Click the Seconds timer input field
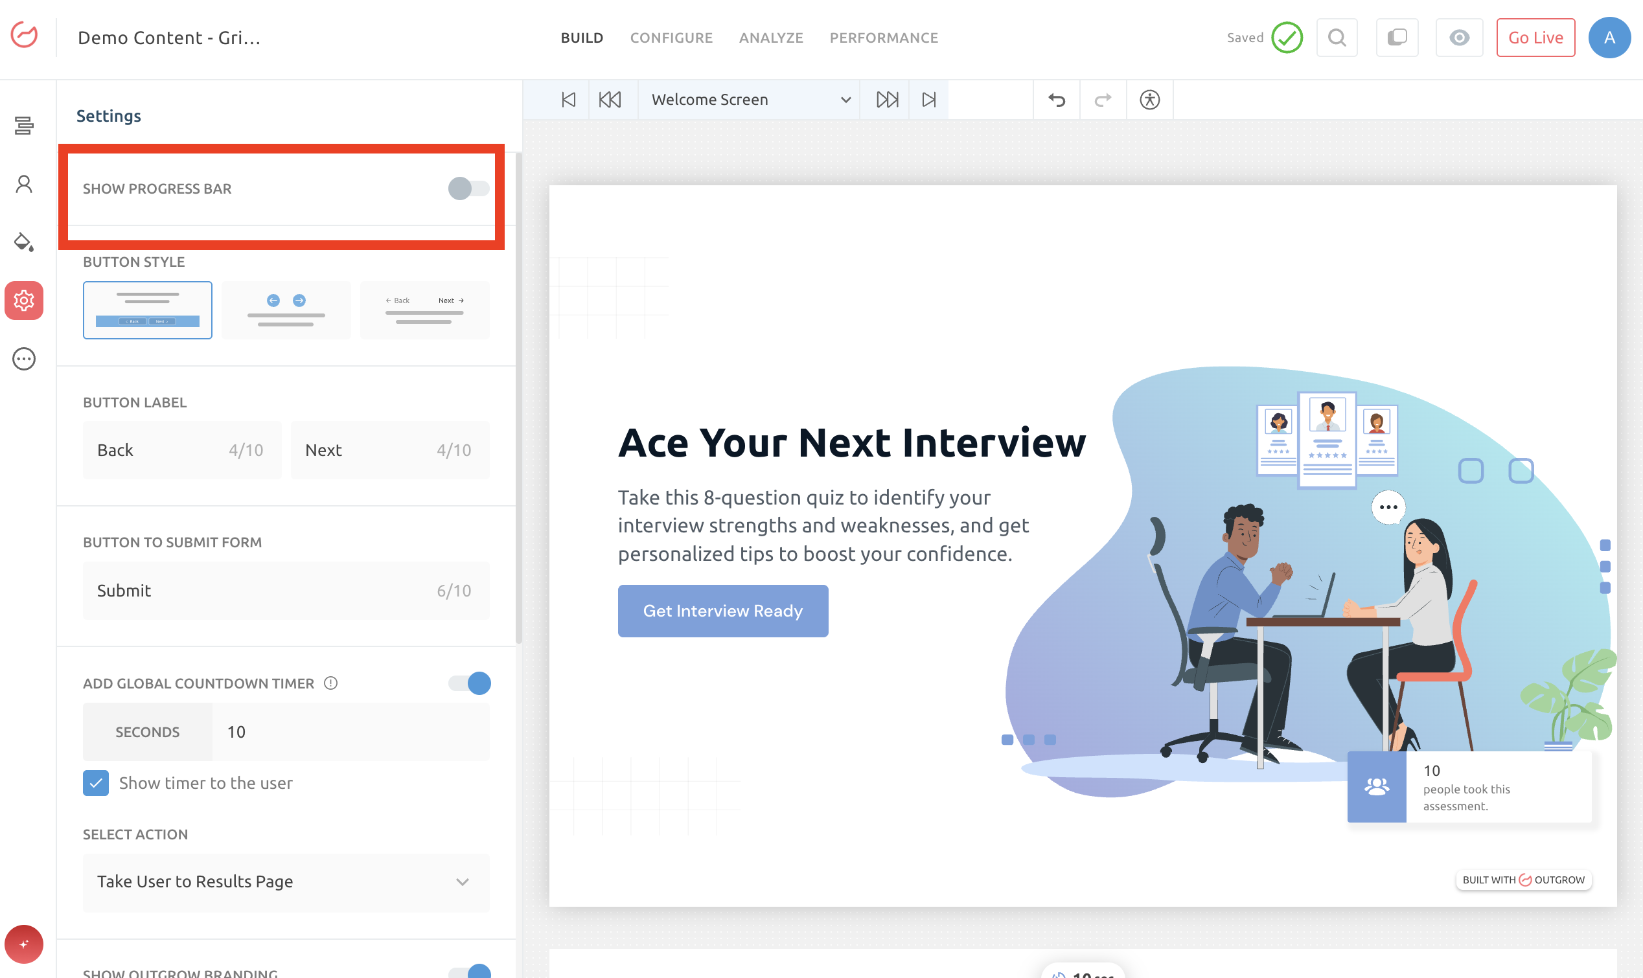The height and width of the screenshot is (978, 1643). [350, 732]
